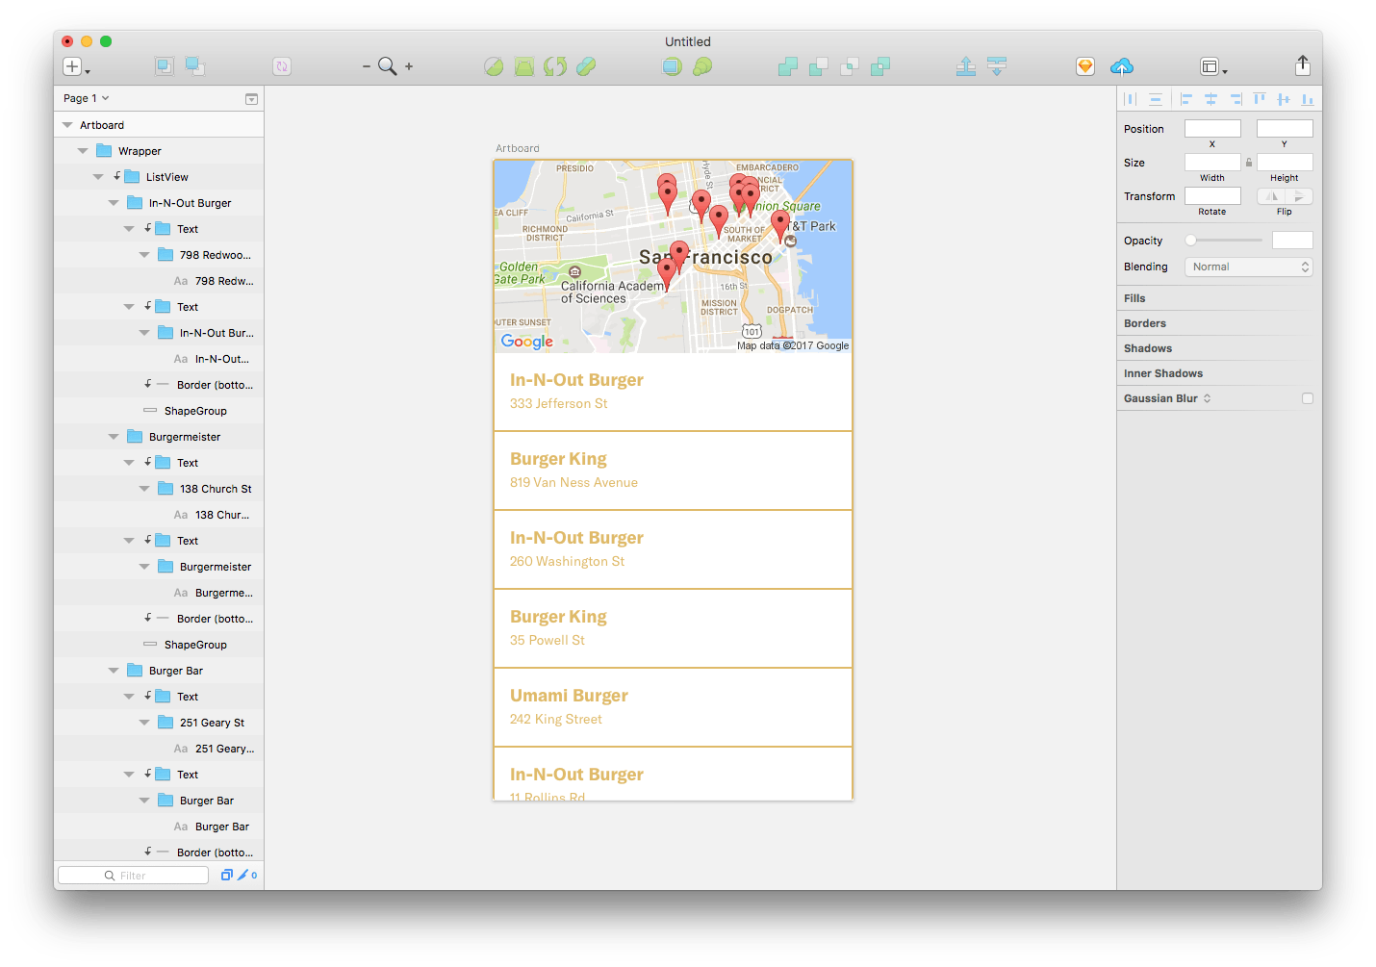Click the Difference boolean operation icon
This screenshot has height=967, width=1376.
880,66
